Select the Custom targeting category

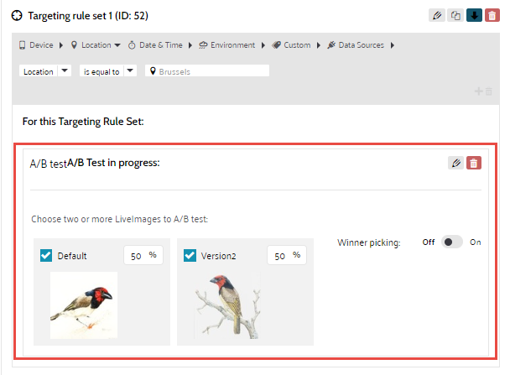[293, 44]
